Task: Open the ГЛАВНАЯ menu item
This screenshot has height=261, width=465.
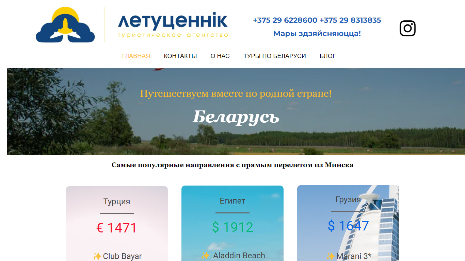Action: tap(136, 56)
